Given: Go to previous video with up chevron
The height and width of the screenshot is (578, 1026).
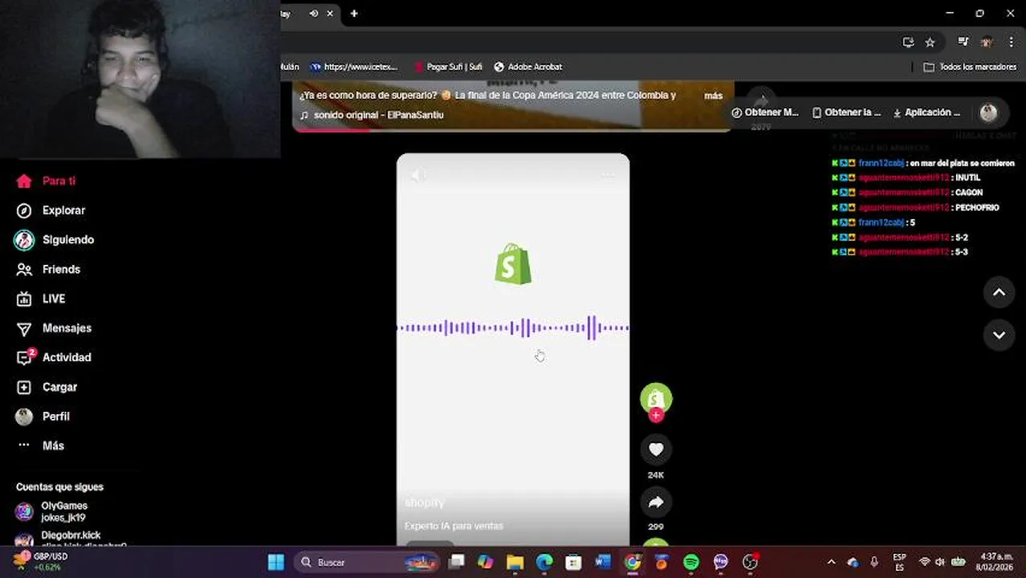Looking at the screenshot, I should point(999,293).
